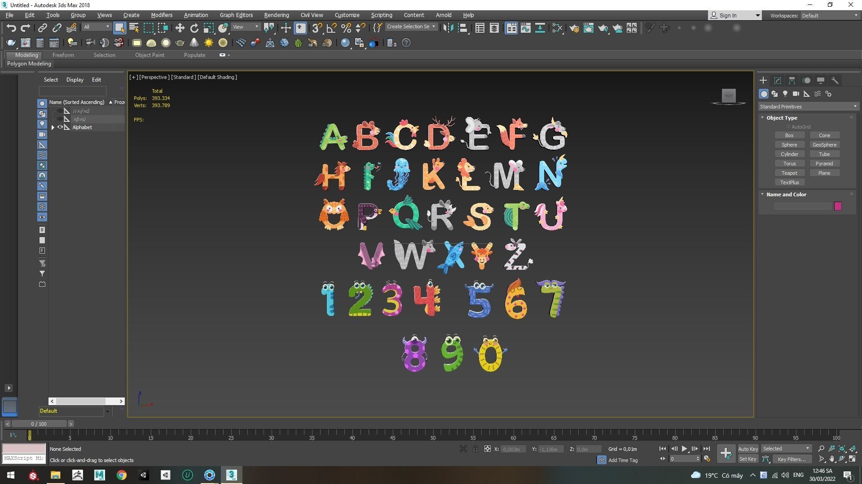This screenshot has height=484, width=862.
Task: Open the selection filter All dropdown
Action: (97, 27)
